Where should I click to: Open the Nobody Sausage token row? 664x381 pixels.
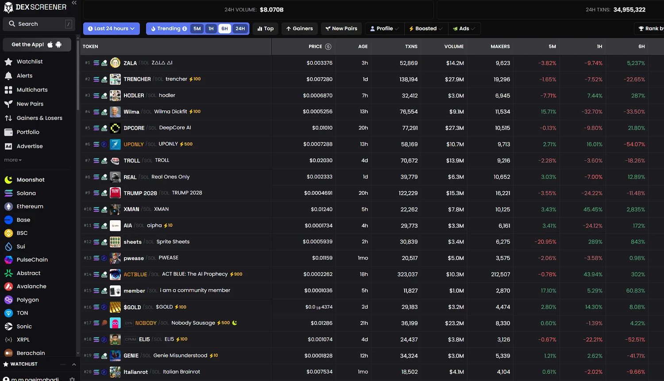[x=372, y=323]
